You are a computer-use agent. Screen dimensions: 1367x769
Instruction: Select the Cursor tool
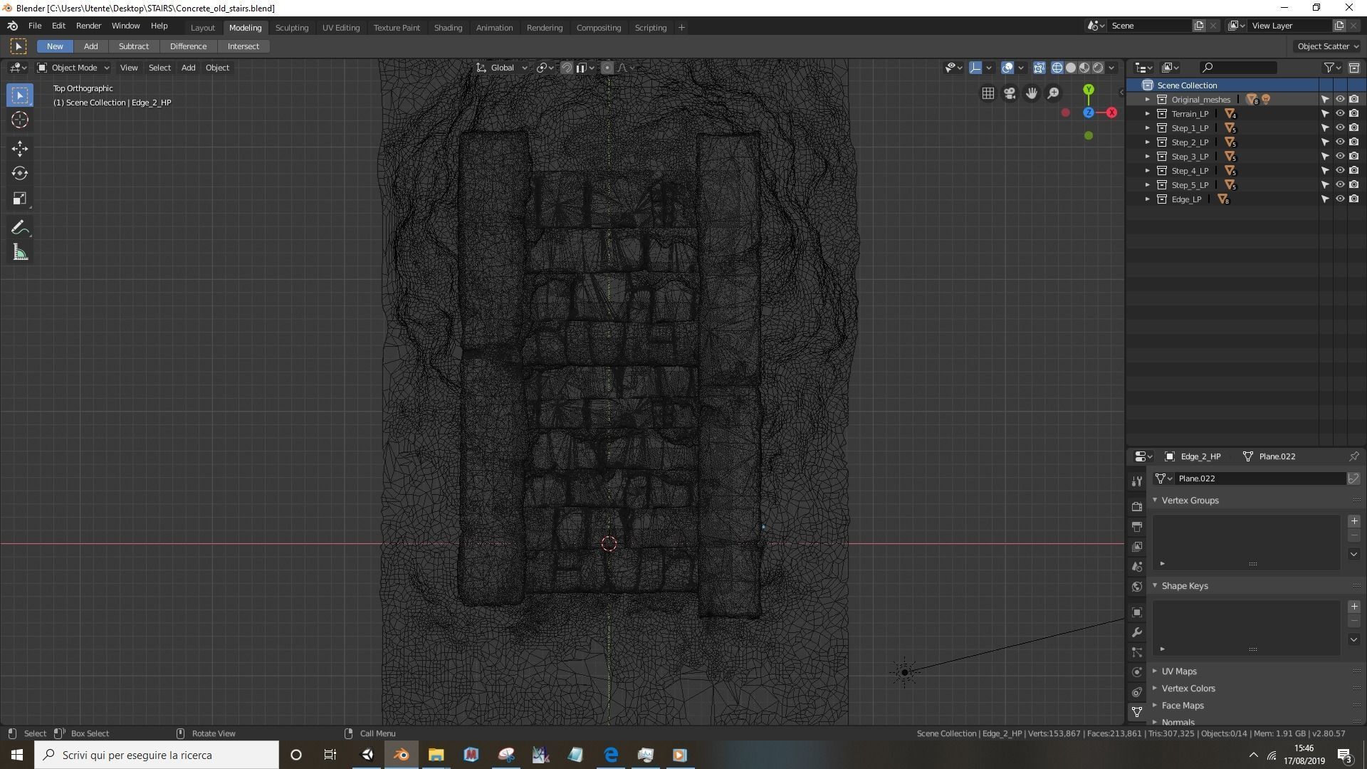20,120
